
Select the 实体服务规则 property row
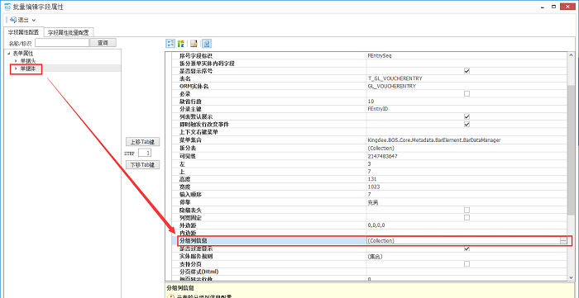370,257
